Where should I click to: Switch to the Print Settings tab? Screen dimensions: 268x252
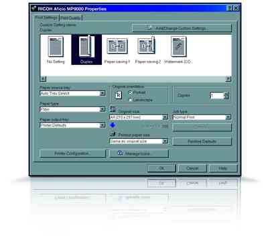pos(47,17)
